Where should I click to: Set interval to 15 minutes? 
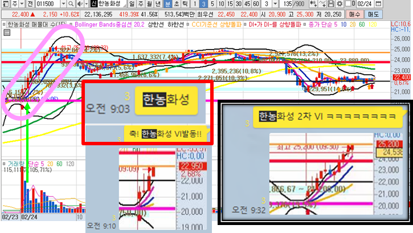click(230, 3)
